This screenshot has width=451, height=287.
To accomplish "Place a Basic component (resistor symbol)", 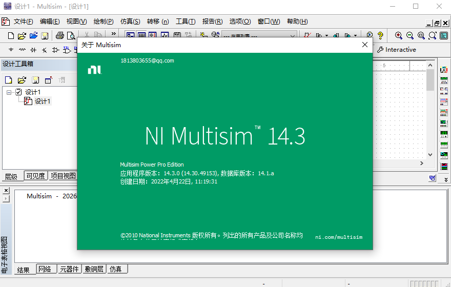I will click(x=22, y=50).
